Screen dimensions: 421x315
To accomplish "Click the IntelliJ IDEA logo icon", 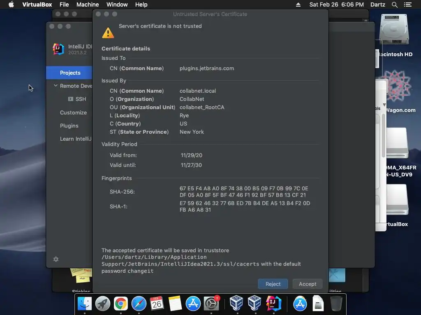I will (x=58, y=49).
